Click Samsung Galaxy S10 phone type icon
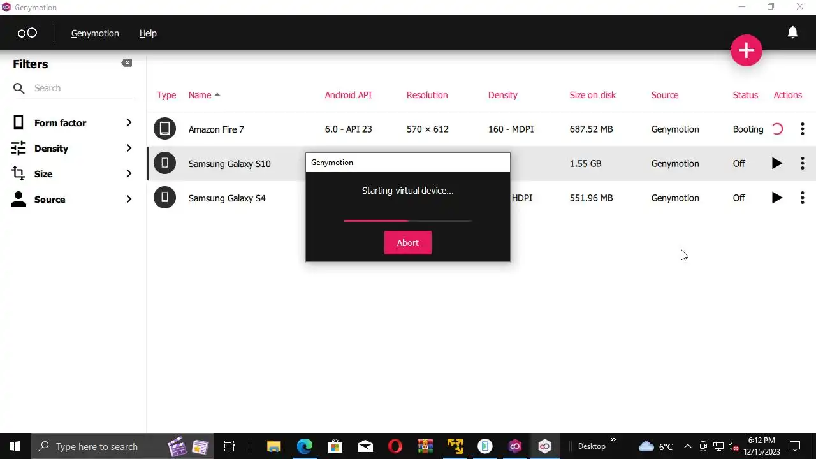This screenshot has height=459, width=816. (x=164, y=163)
